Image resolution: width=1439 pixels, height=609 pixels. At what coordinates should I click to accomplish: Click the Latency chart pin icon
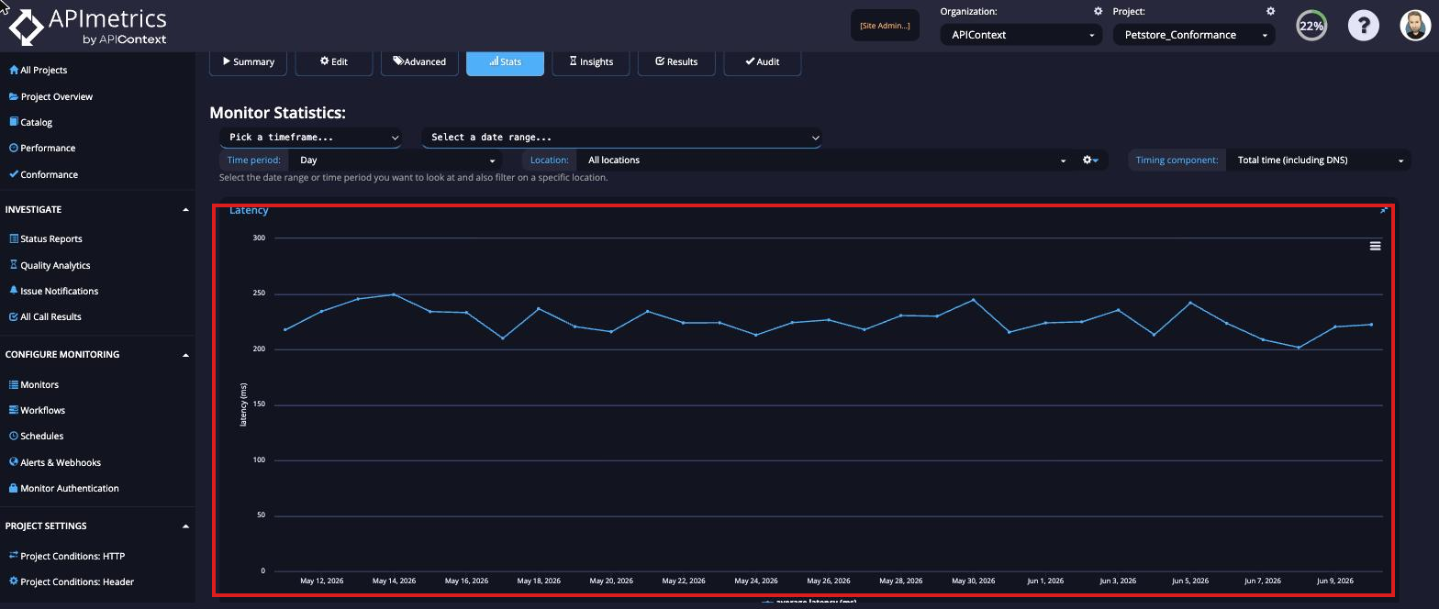click(1384, 210)
